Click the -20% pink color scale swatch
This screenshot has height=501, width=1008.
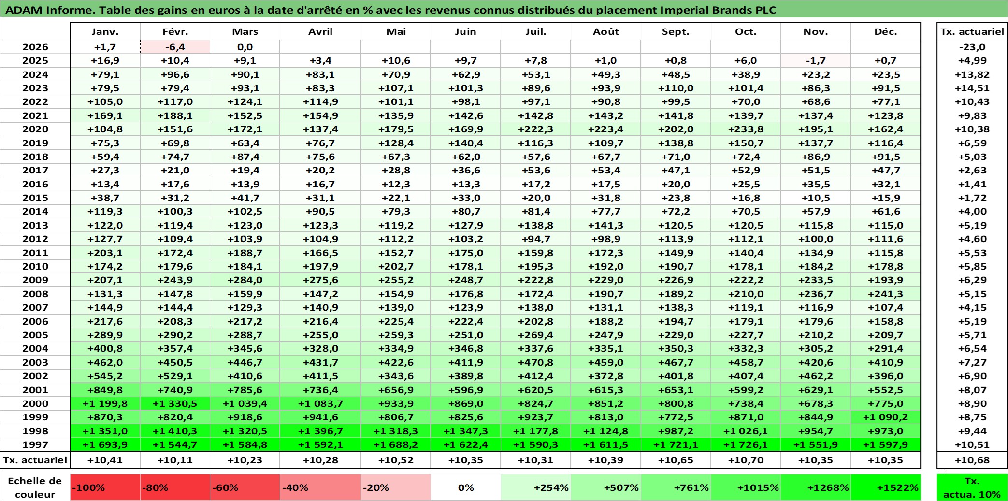(x=396, y=487)
